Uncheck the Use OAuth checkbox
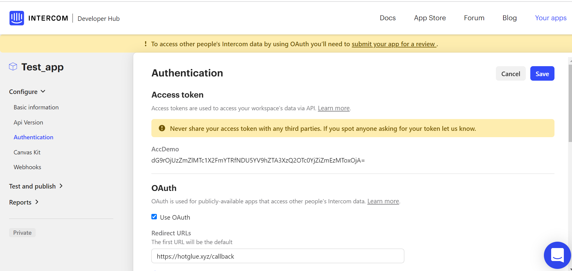 (154, 217)
